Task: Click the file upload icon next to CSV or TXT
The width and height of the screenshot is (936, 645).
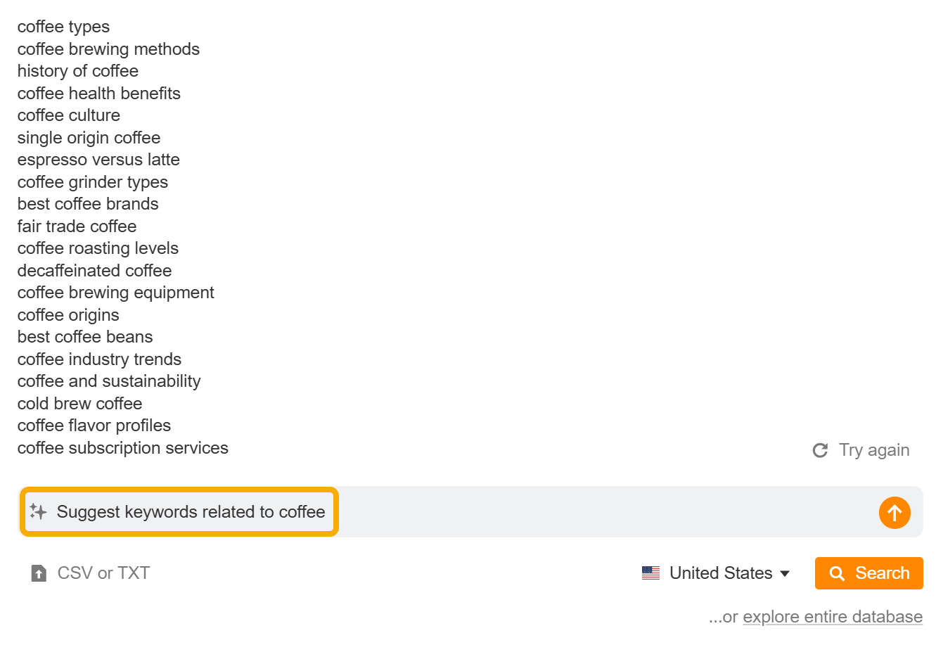Action: point(38,573)
